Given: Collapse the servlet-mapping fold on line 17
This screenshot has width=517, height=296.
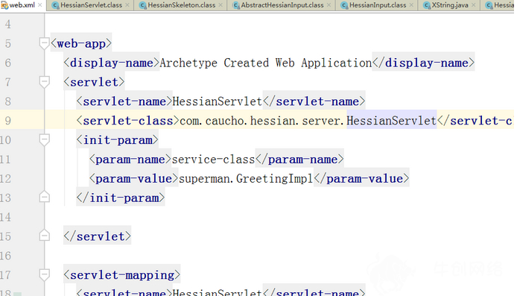Looking at the screenshot, I should (44, 274).
